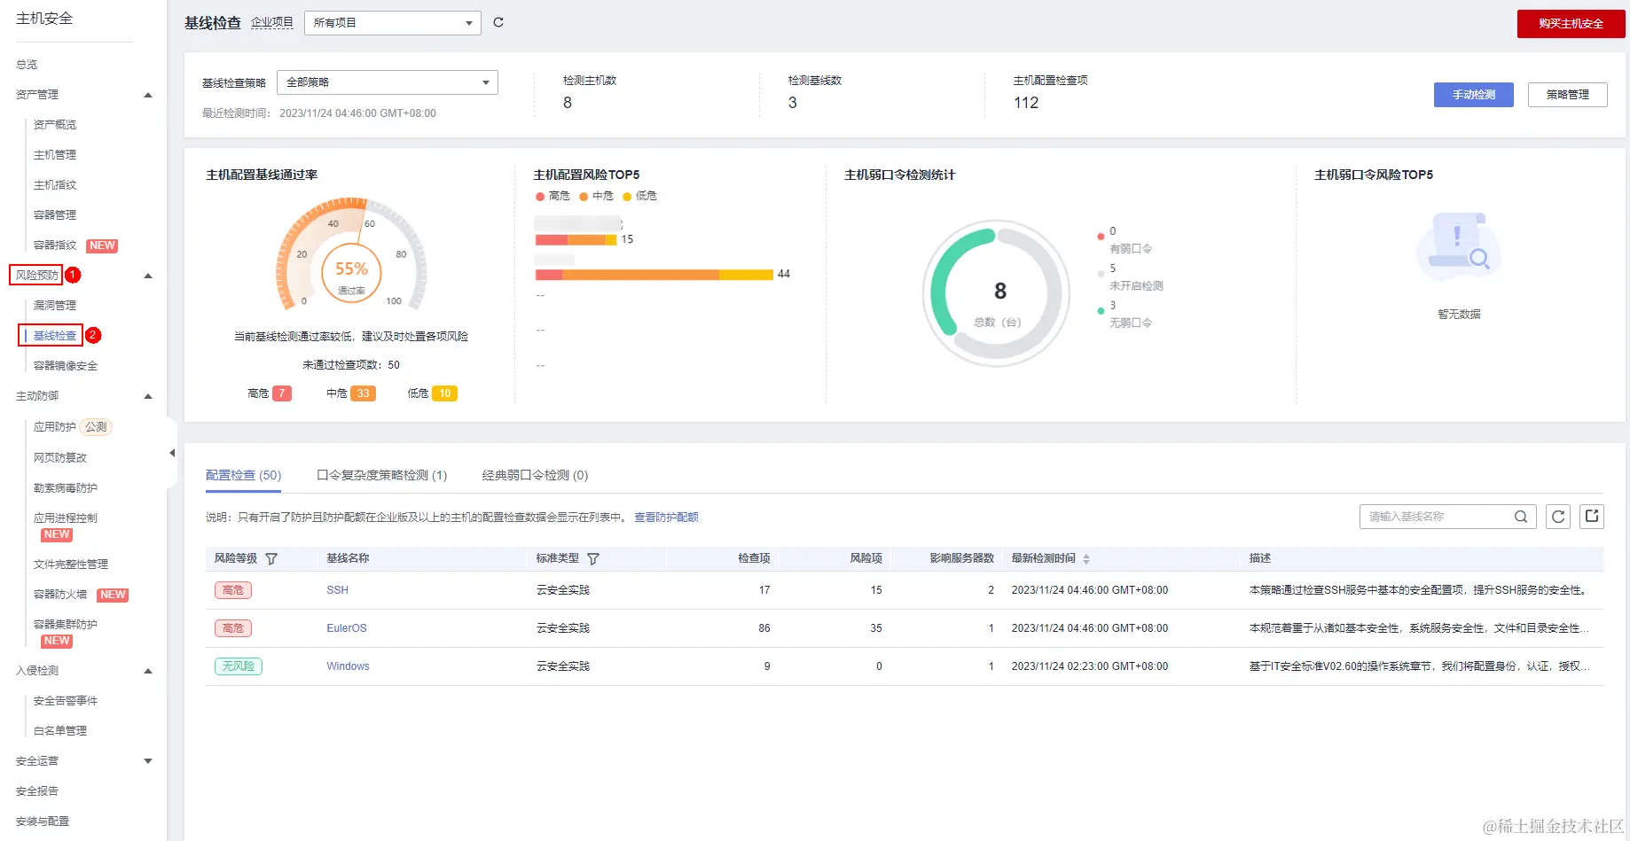Go to 总览 in sidebar
Image resolution: width=1630 pixels, height=841 pixels.
(x=27, y=65)
